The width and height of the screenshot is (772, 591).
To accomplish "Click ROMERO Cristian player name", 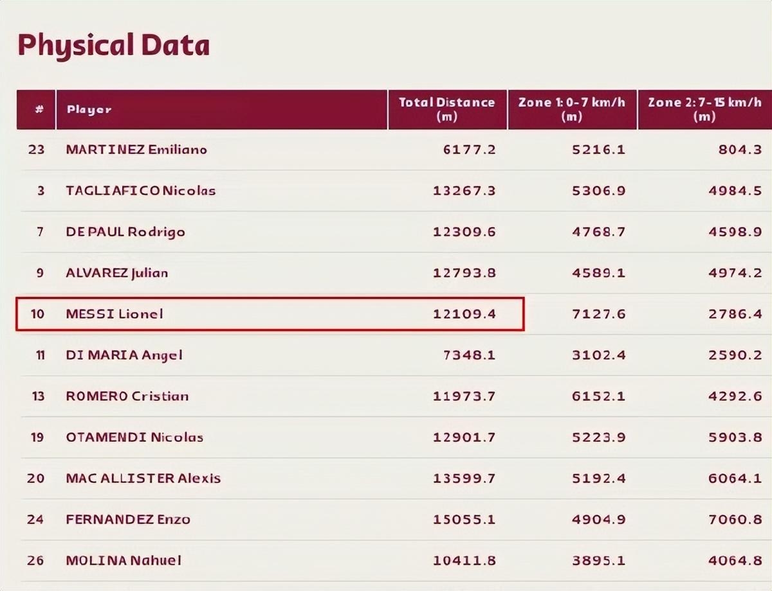I will (127, 396).
